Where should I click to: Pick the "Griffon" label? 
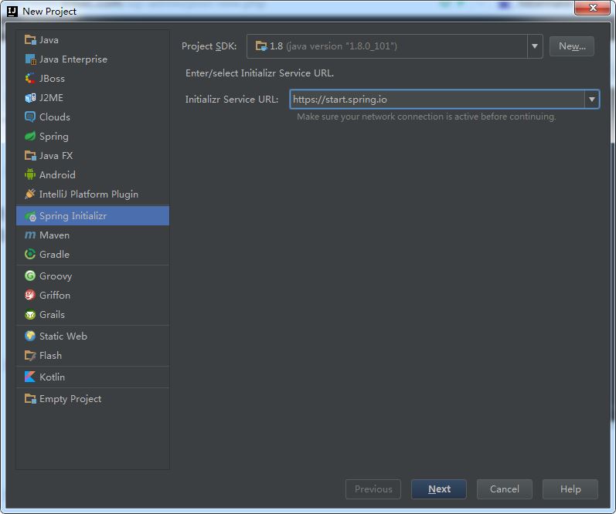click(x=55, y=295)
